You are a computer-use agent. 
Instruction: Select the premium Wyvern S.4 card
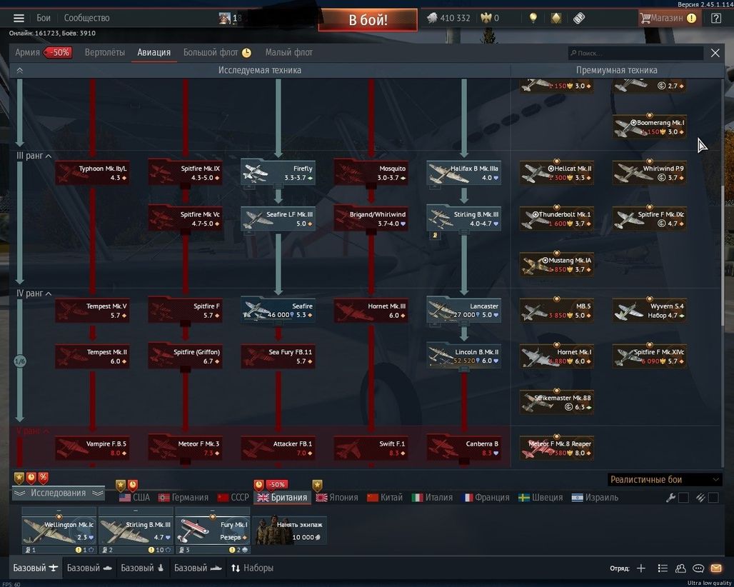pyautogui.click(x=650, y=311)
